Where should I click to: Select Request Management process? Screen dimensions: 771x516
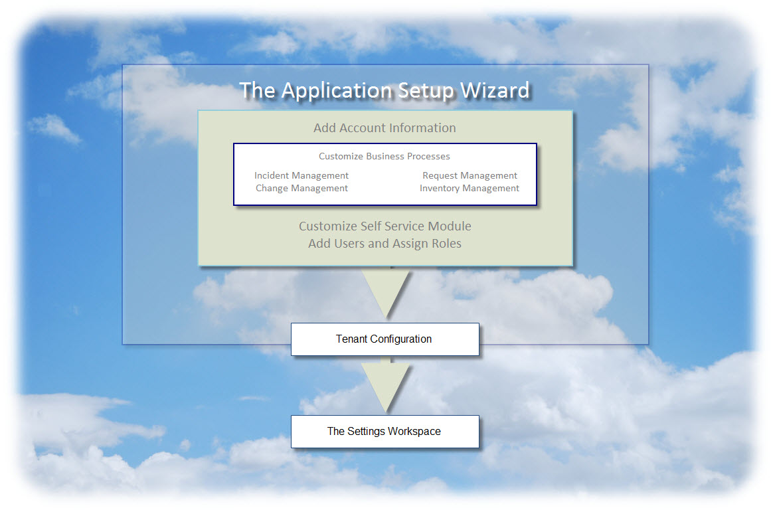coord(470,175)
